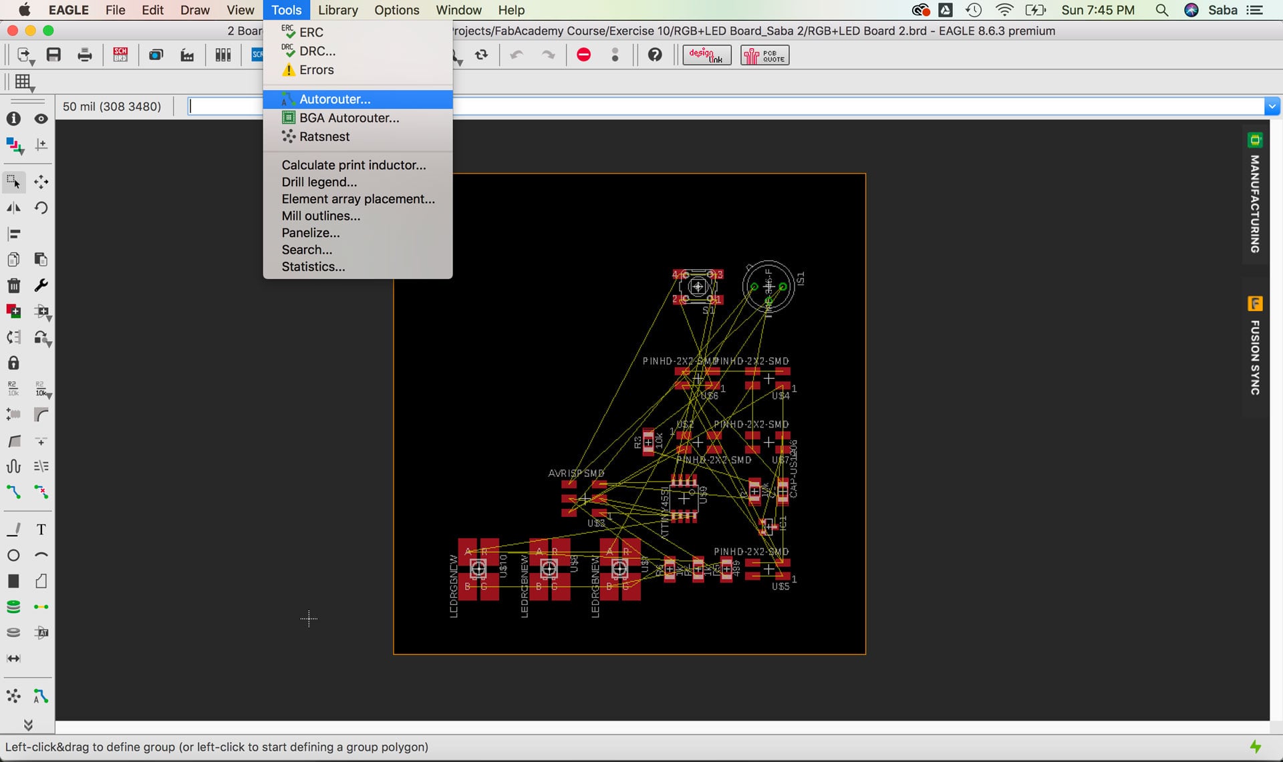Select the Ripup tool
Image resolution: width=1283 pixels, height=762 pixels.
pyautogui.click(x=41, y=492)
